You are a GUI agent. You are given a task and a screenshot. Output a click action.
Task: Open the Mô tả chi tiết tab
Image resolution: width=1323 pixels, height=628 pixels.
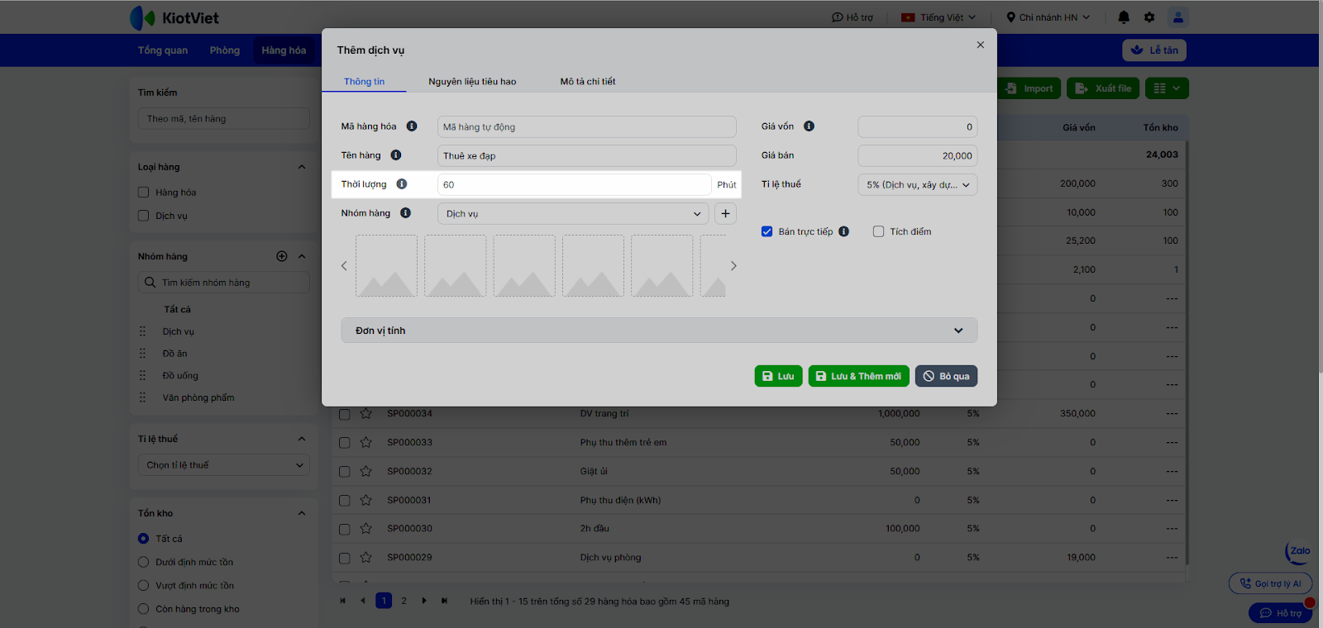pos(587,82)
